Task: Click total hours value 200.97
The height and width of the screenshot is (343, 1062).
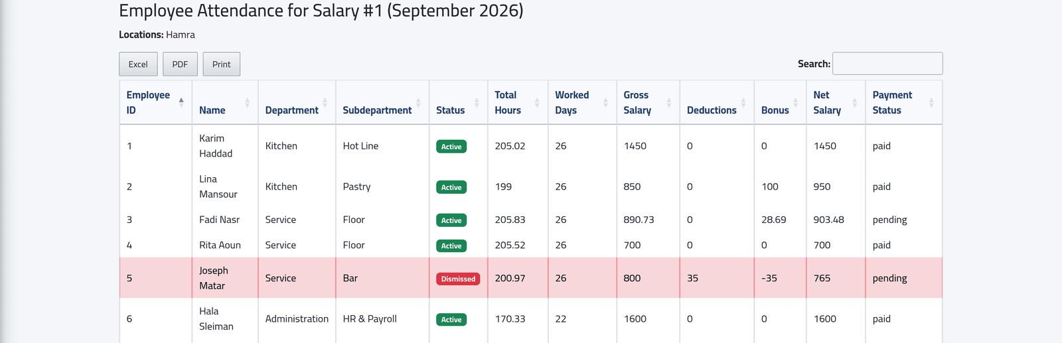Action: 510,278
